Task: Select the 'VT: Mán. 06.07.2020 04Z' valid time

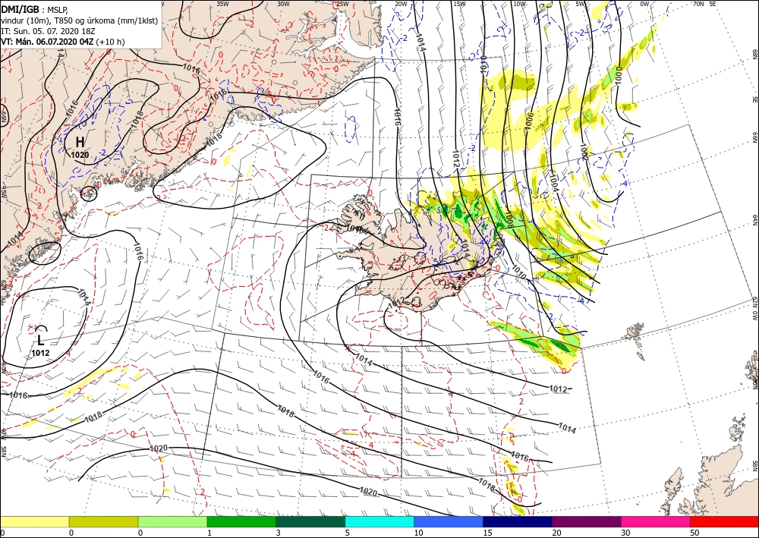Action: coord(47,42)
